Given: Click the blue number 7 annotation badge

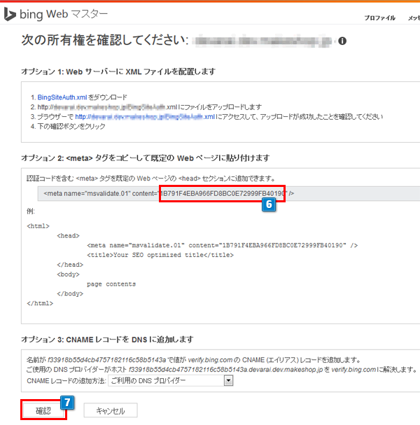Looking at the screenshot, I should (66, 403).
